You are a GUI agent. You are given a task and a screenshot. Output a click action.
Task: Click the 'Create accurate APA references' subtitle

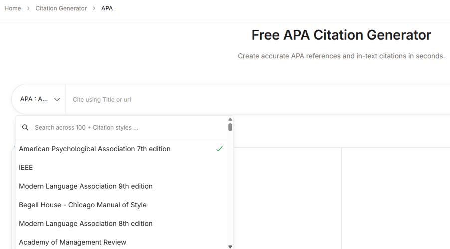(x=341, y=56)
